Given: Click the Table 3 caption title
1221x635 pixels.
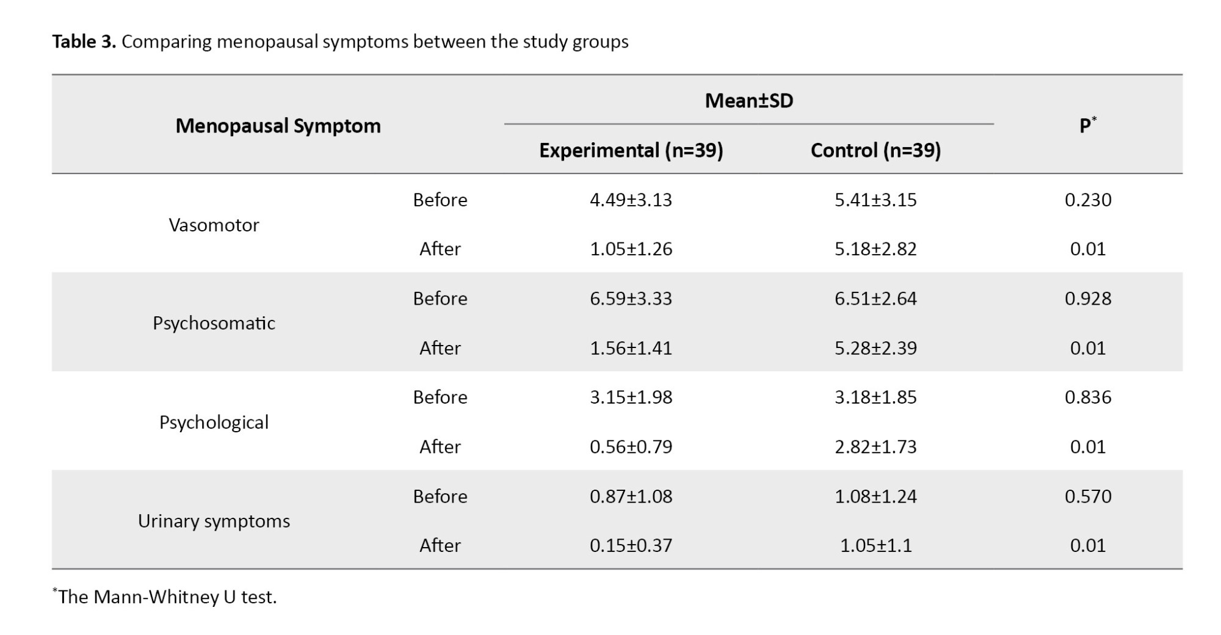Looking at the screenshot, I should click(340, 42).
